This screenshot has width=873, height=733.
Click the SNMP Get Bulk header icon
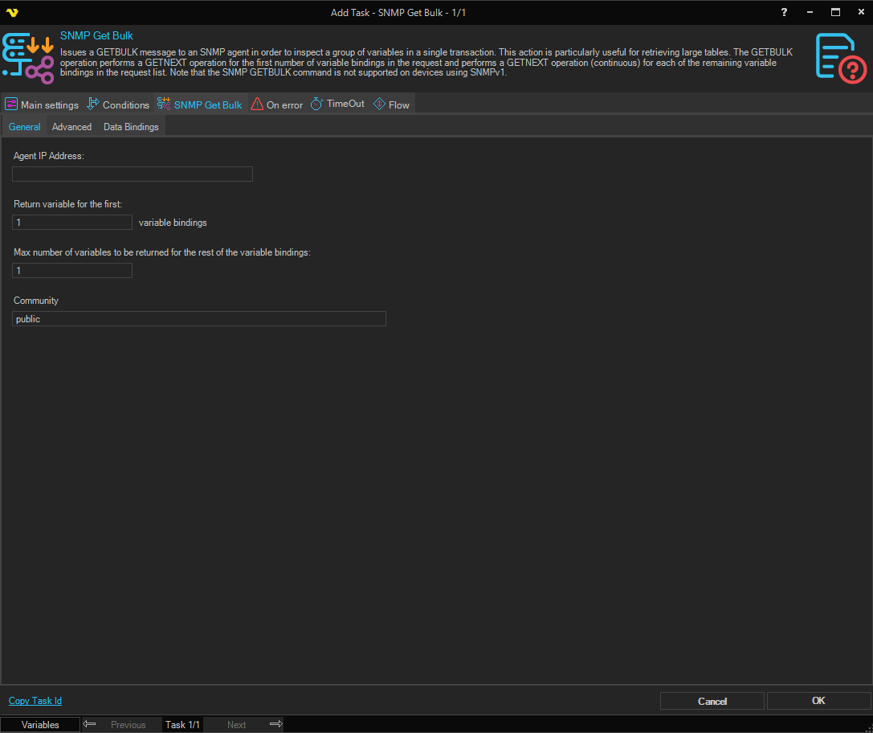[28, 59]
